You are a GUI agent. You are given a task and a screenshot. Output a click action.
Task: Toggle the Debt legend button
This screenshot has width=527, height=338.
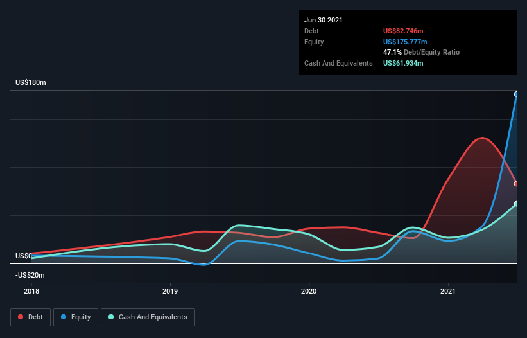tap(31, 317)
